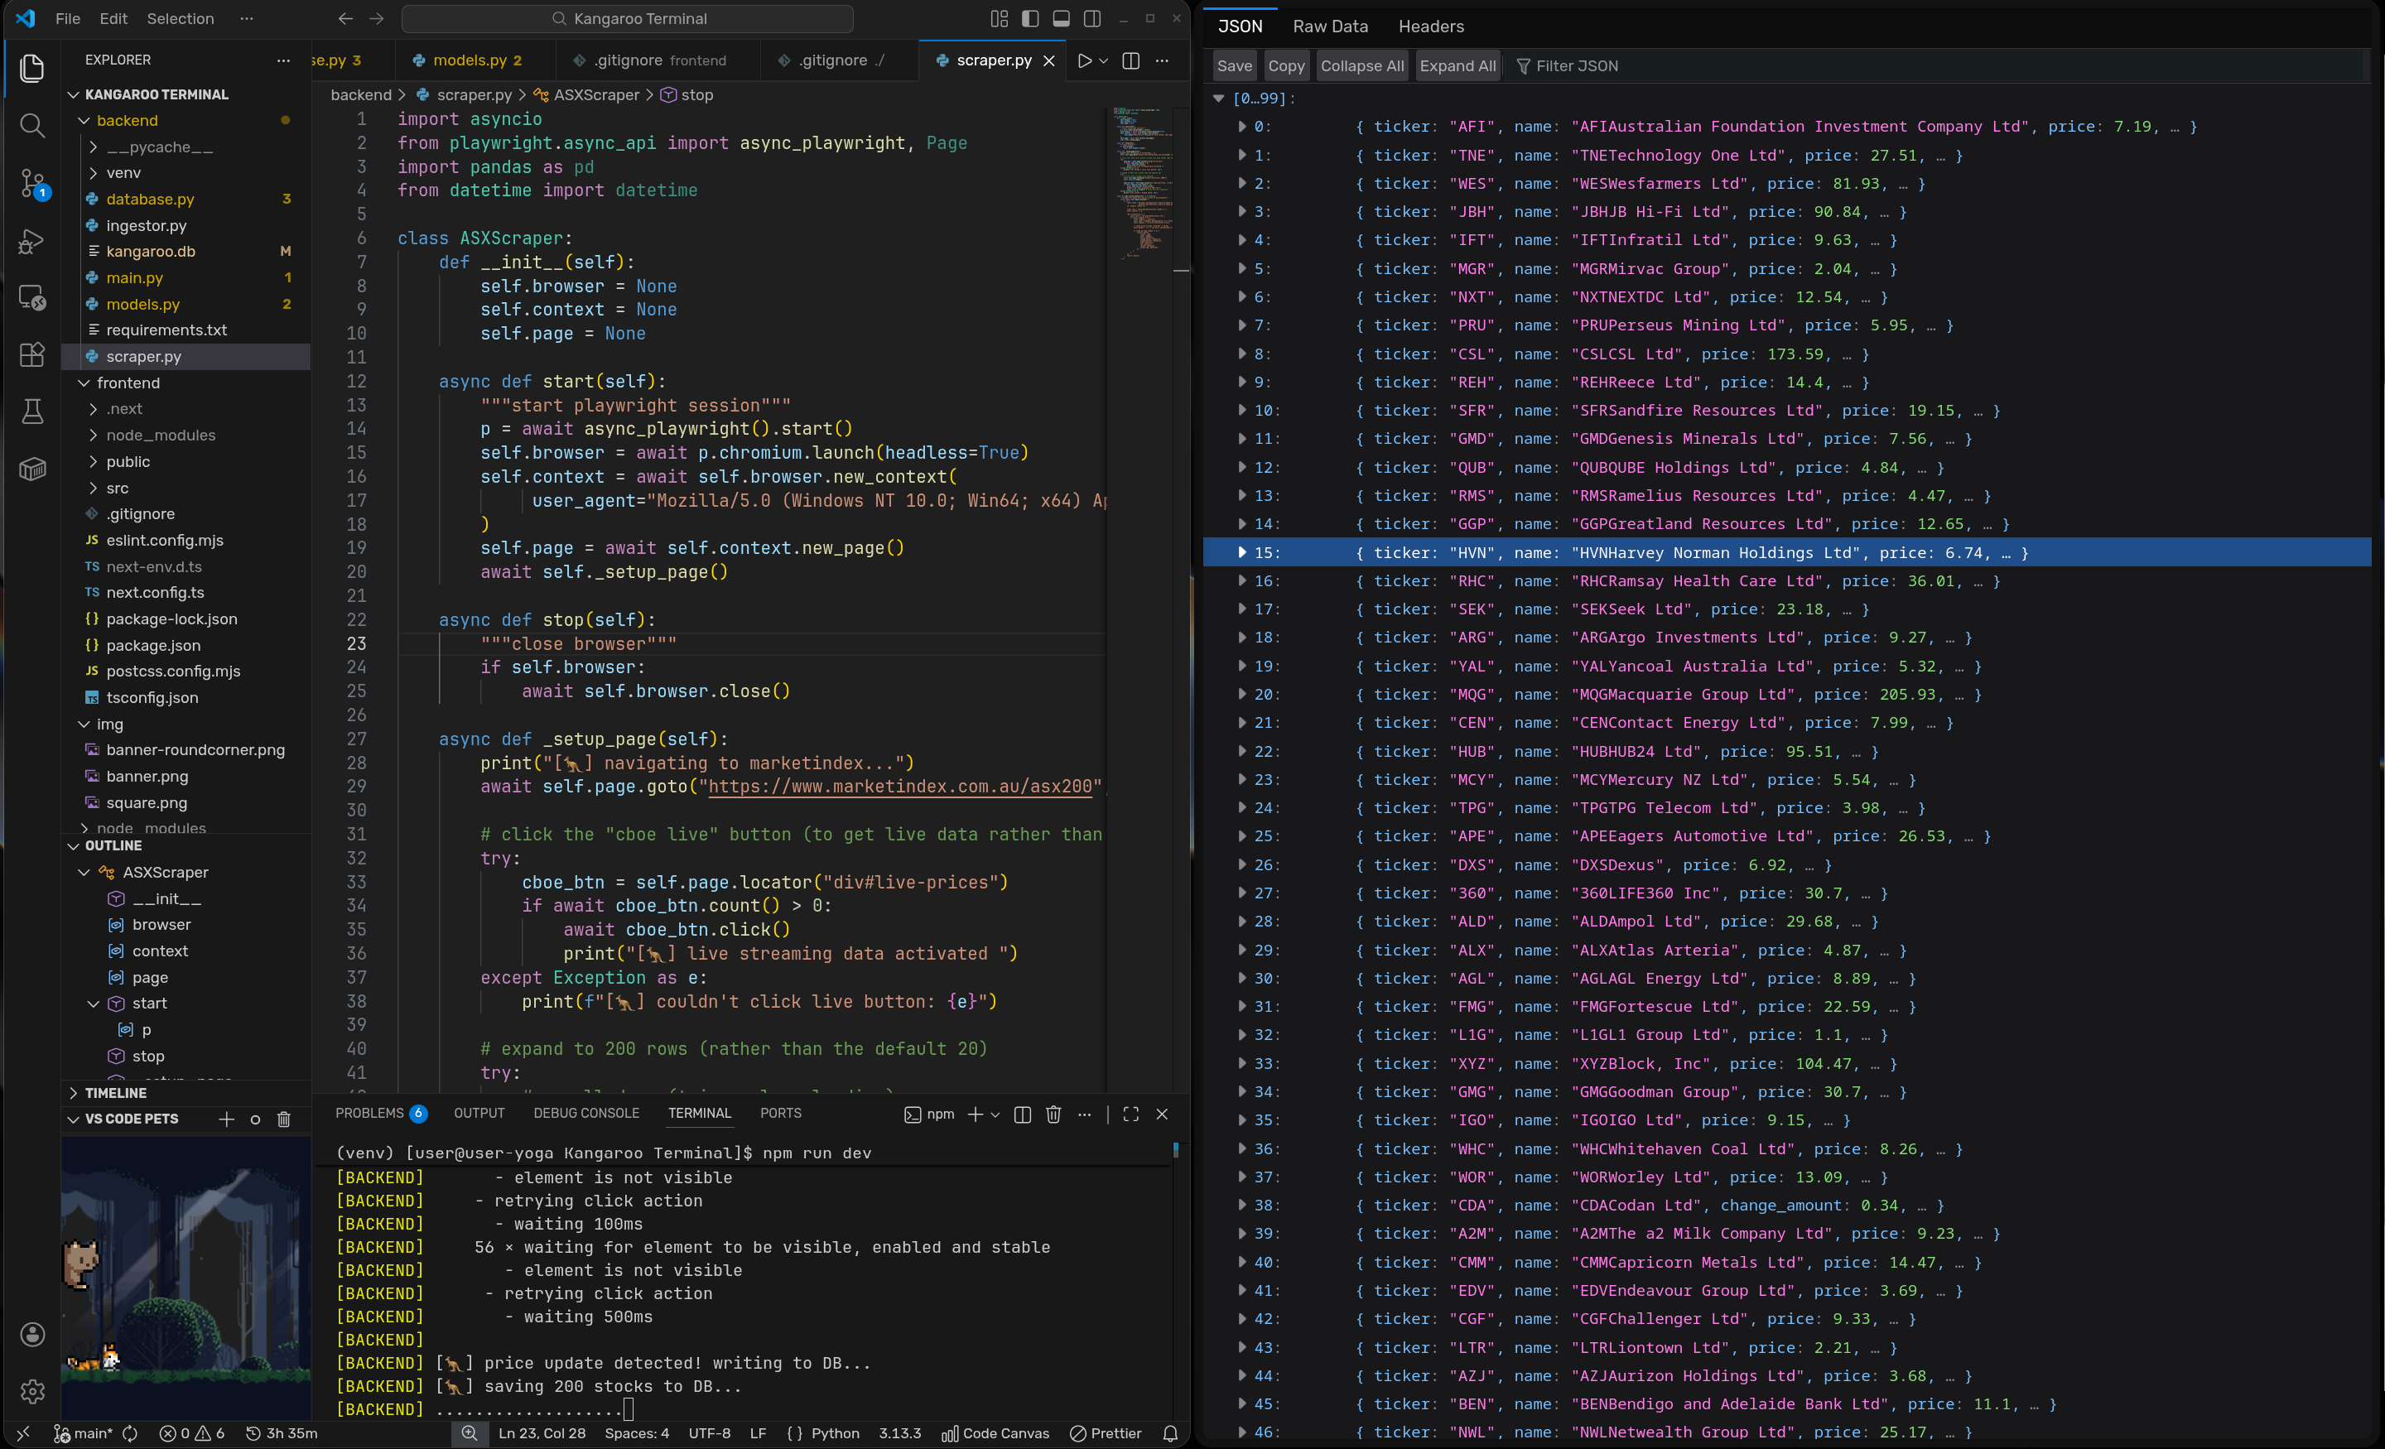Toggle the primary side bar layout button

coord(1030,18)
